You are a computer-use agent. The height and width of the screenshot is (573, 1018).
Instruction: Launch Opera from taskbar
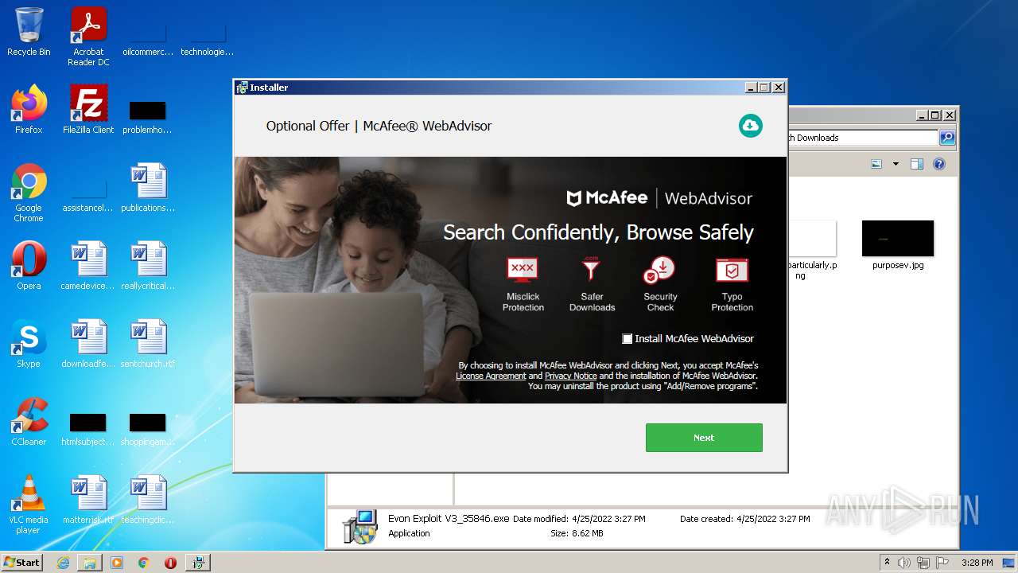click(170, 563)
